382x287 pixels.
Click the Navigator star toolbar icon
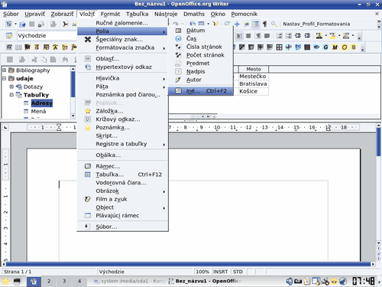point(237,24)
